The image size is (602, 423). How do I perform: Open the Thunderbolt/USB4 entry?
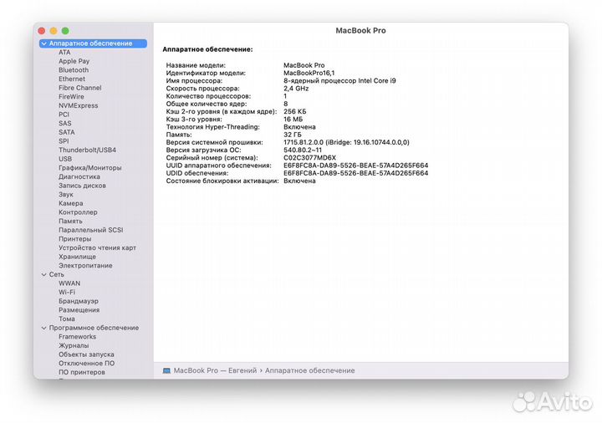coord(87,150)
